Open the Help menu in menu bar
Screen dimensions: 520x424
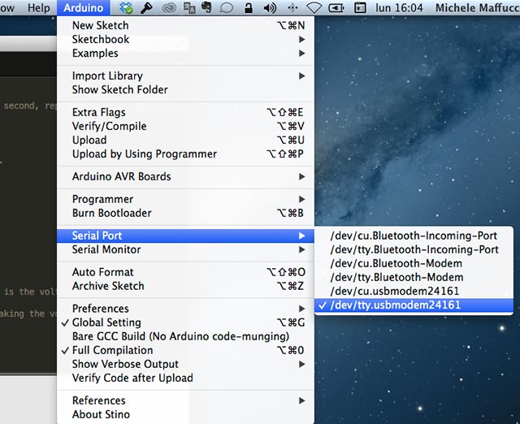tap(38, 8)
